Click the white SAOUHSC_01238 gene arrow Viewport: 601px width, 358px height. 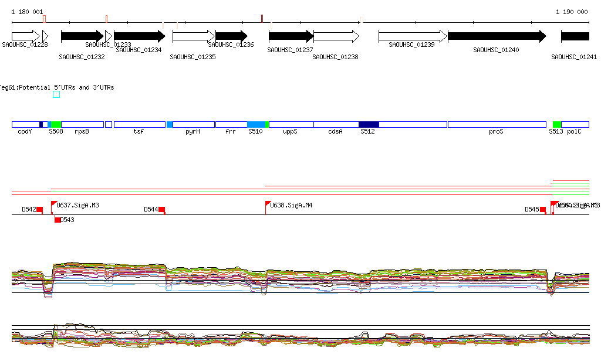point(336,36)
